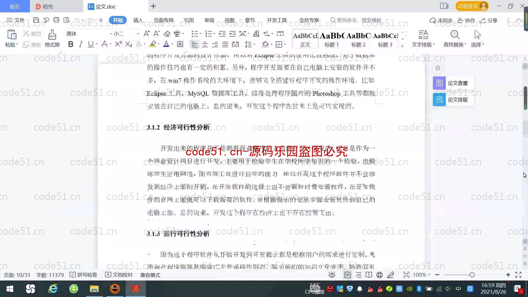Switch to the 稻壳 tab
The width and height of the screenshot is (528, 297).
(x=56, y=6)
